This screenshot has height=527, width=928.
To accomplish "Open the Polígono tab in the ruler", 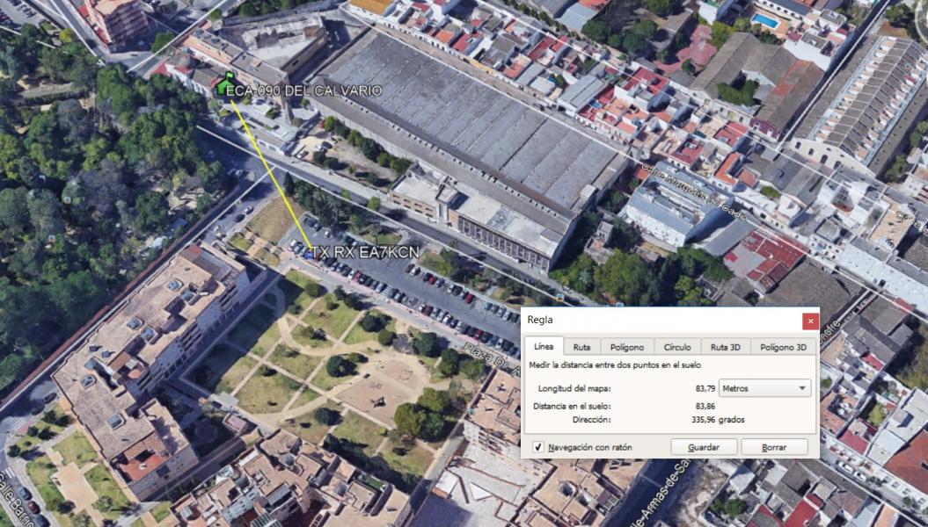I will pos(626,347).
